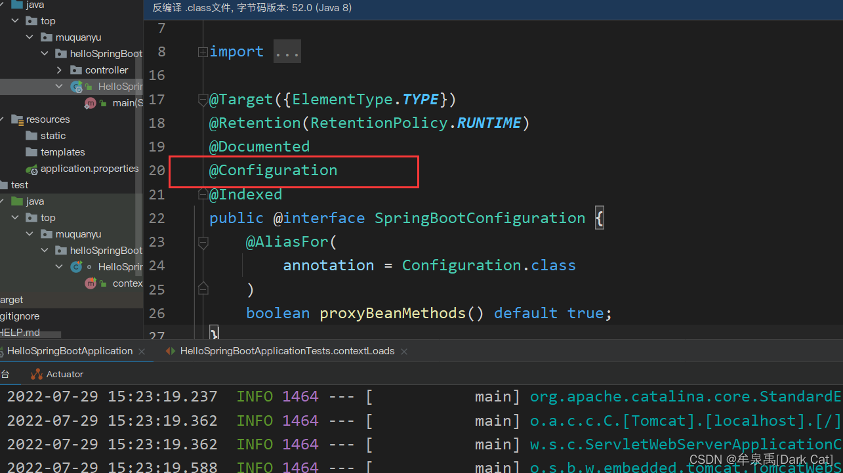Click the @Configuration annotation on line 20

click(274, 171)
